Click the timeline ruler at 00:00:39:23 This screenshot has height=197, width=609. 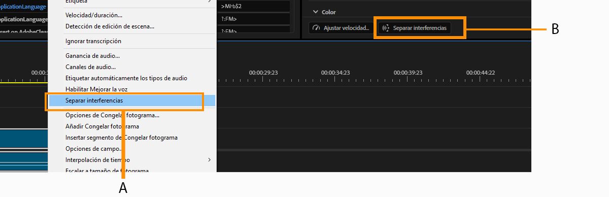[x=408, y=73]
